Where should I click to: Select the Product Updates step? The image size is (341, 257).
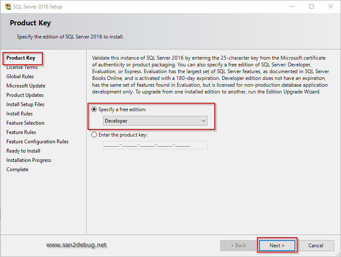pos(25,95)
